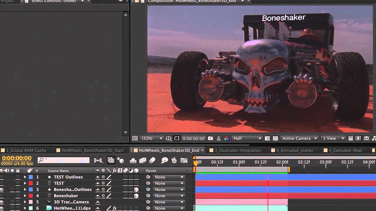Viewport: 376px width, 211px height.
Task: Click the blue label swatch of TEST Outlines
Action: (31, 177)
